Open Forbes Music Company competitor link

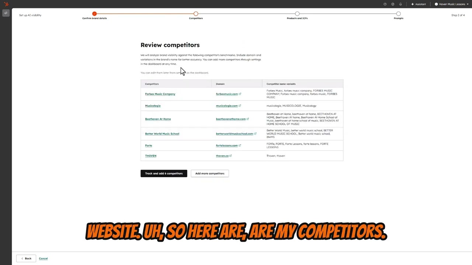coord(160,94)
